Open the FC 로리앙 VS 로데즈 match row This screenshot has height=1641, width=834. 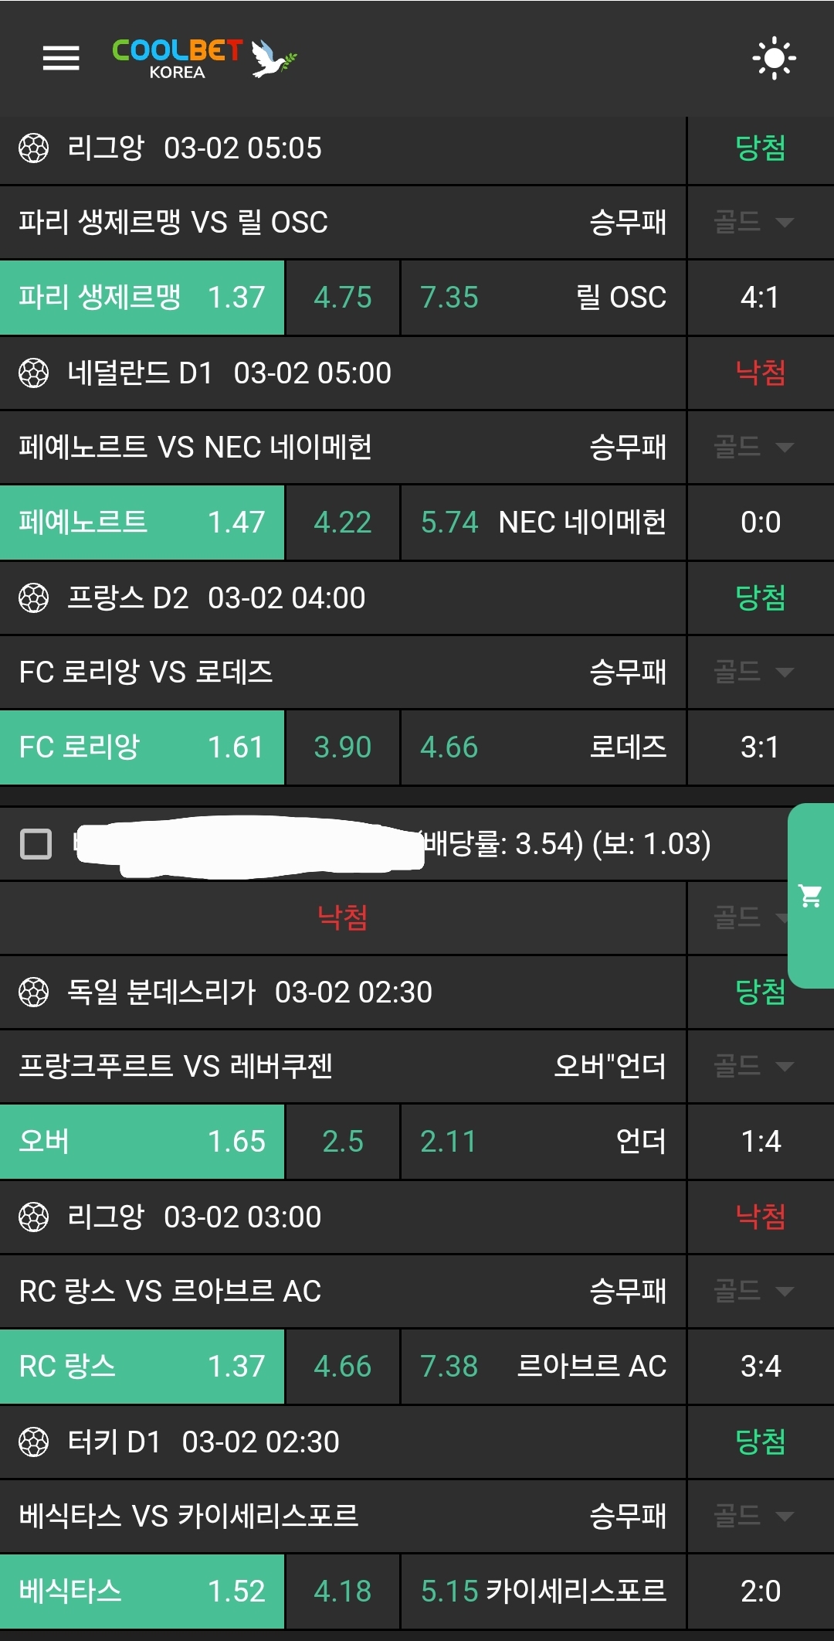pos(342,672)
